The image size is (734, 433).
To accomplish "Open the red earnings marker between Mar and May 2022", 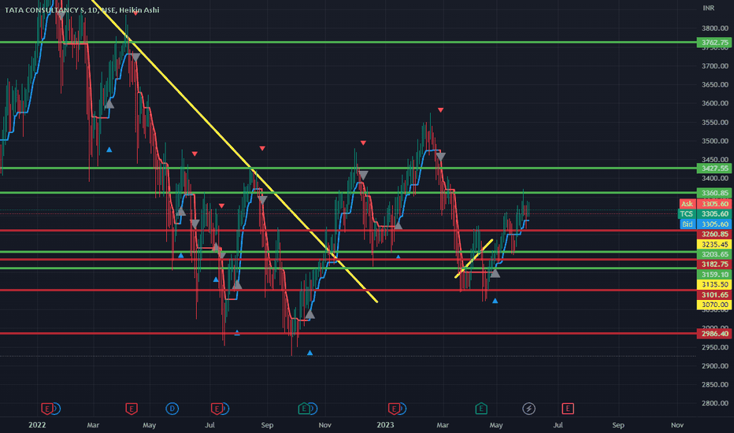I will 131,409.
